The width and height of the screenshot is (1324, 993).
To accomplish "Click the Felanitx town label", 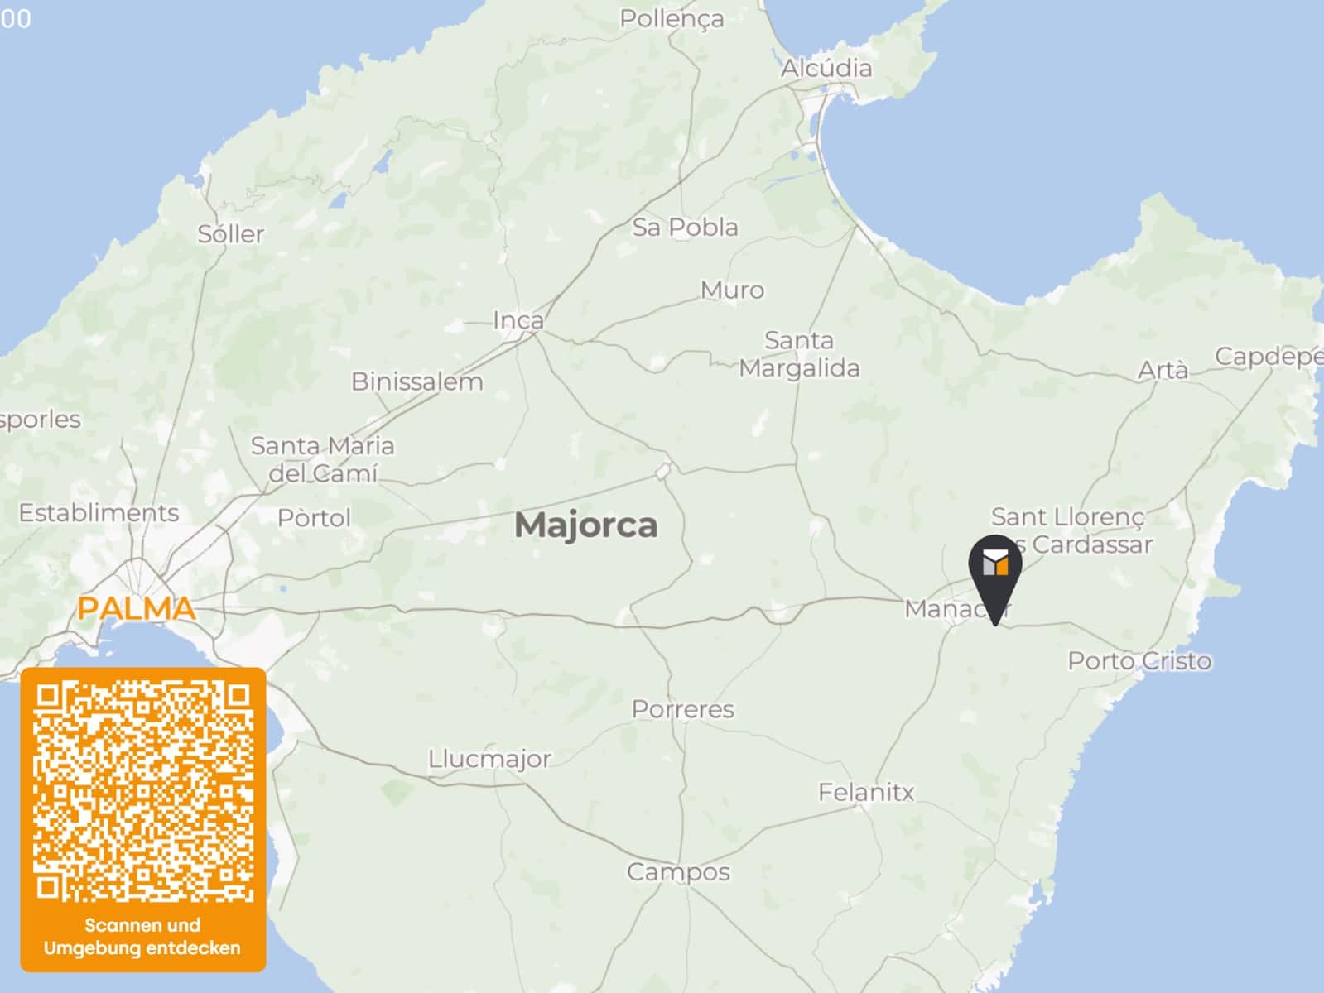I will (x=866, y=793).
